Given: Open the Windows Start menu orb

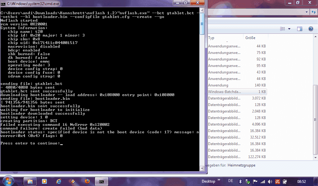Looking at the screenshot, I should pyautogui.click(x=8, y=181).
